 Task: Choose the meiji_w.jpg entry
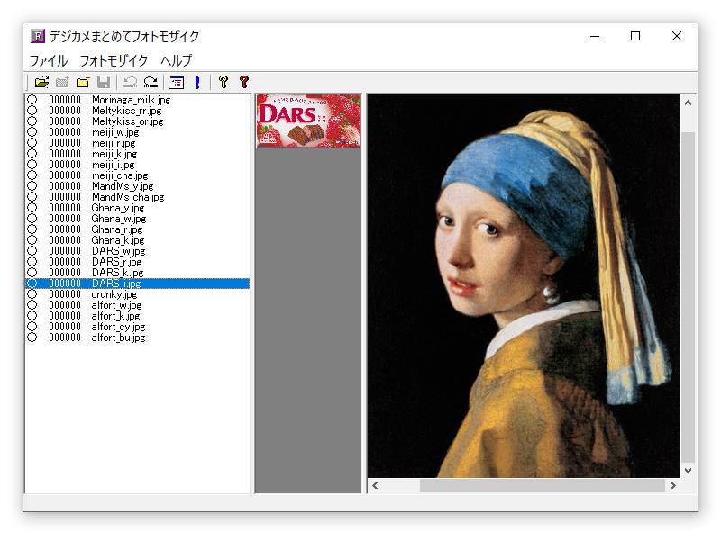[x=138, y=132]
